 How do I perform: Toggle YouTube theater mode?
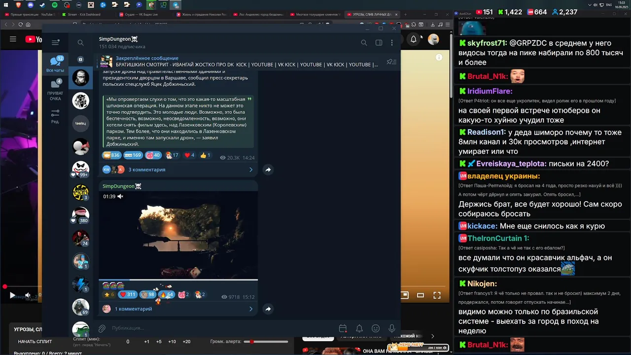pos(421,295)
